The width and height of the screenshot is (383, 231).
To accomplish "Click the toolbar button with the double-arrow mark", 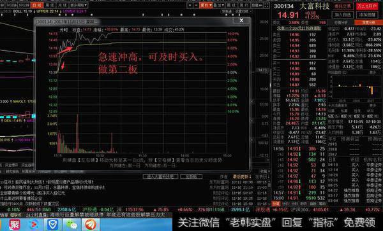I will 257,5.
